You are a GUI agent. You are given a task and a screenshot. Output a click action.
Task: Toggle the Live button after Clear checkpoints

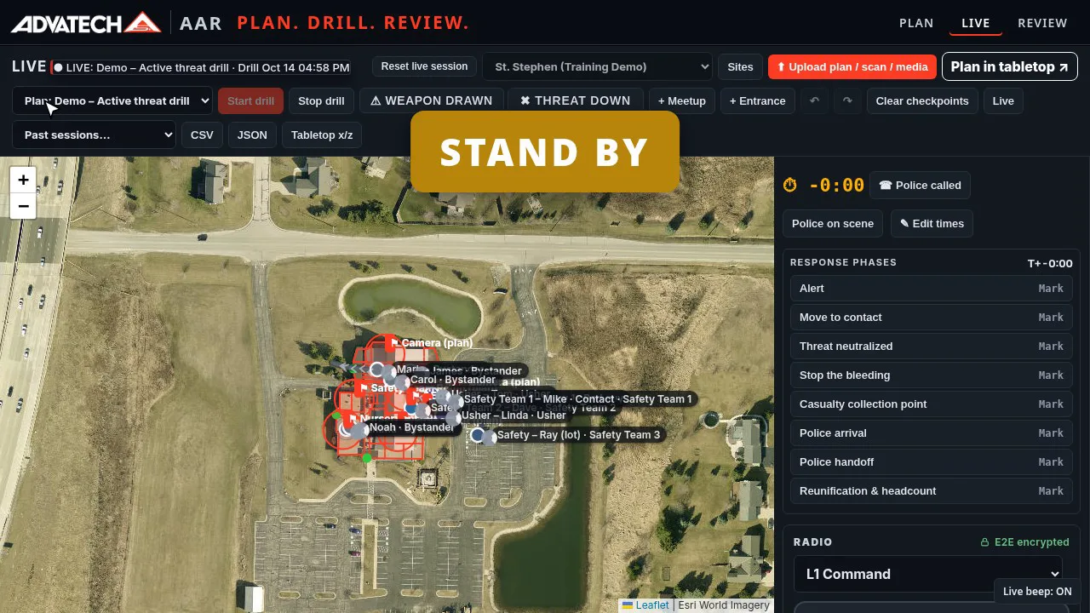click(x=1003, y=100)
